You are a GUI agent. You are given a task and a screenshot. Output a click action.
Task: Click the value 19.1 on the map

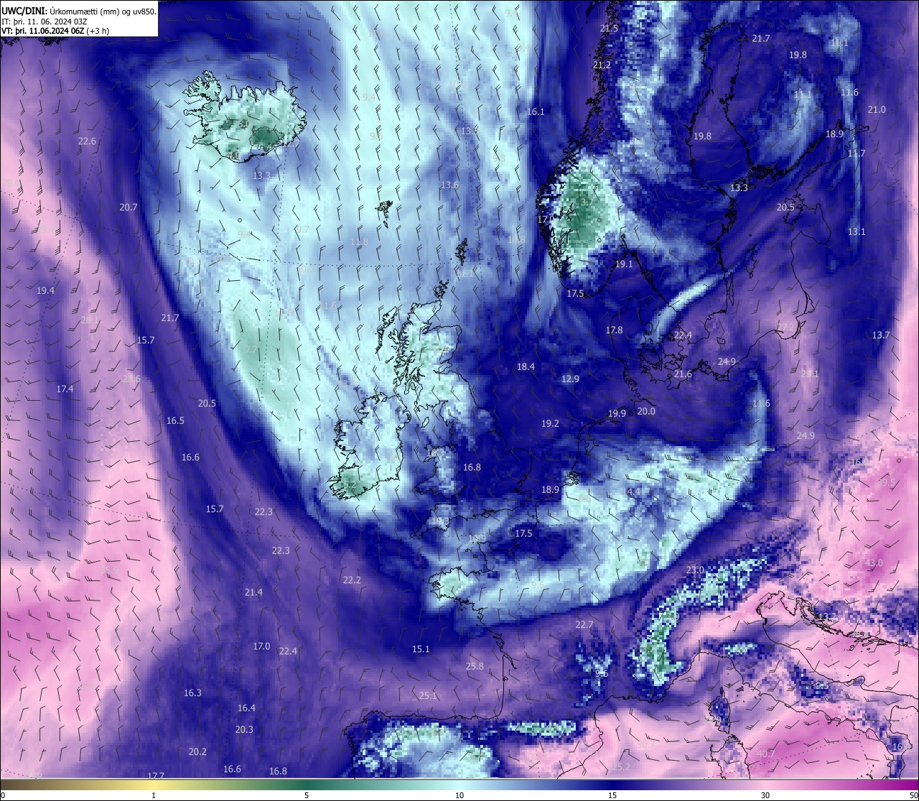click(x=624, y=264)
